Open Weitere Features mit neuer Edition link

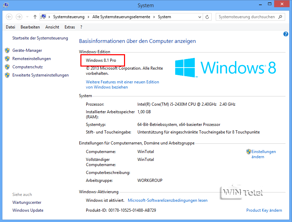click(122, 85)
